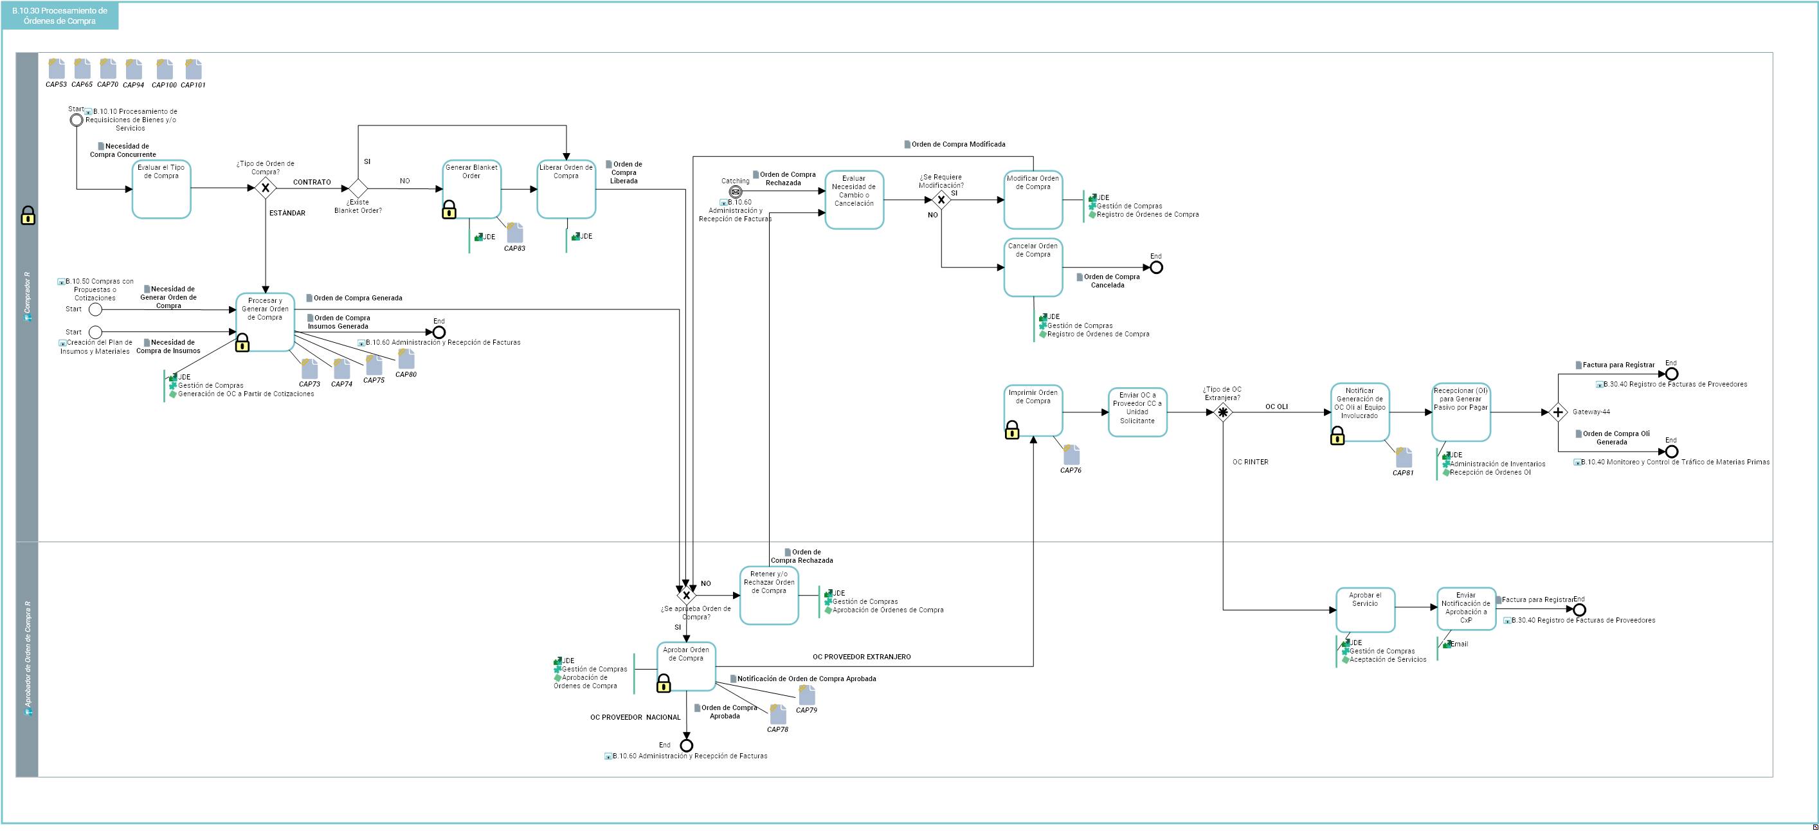Click the OC PROVEEDOR EXTRANJERO flow label
This screenshot has height=831, width=1819.
coord(862,657)
